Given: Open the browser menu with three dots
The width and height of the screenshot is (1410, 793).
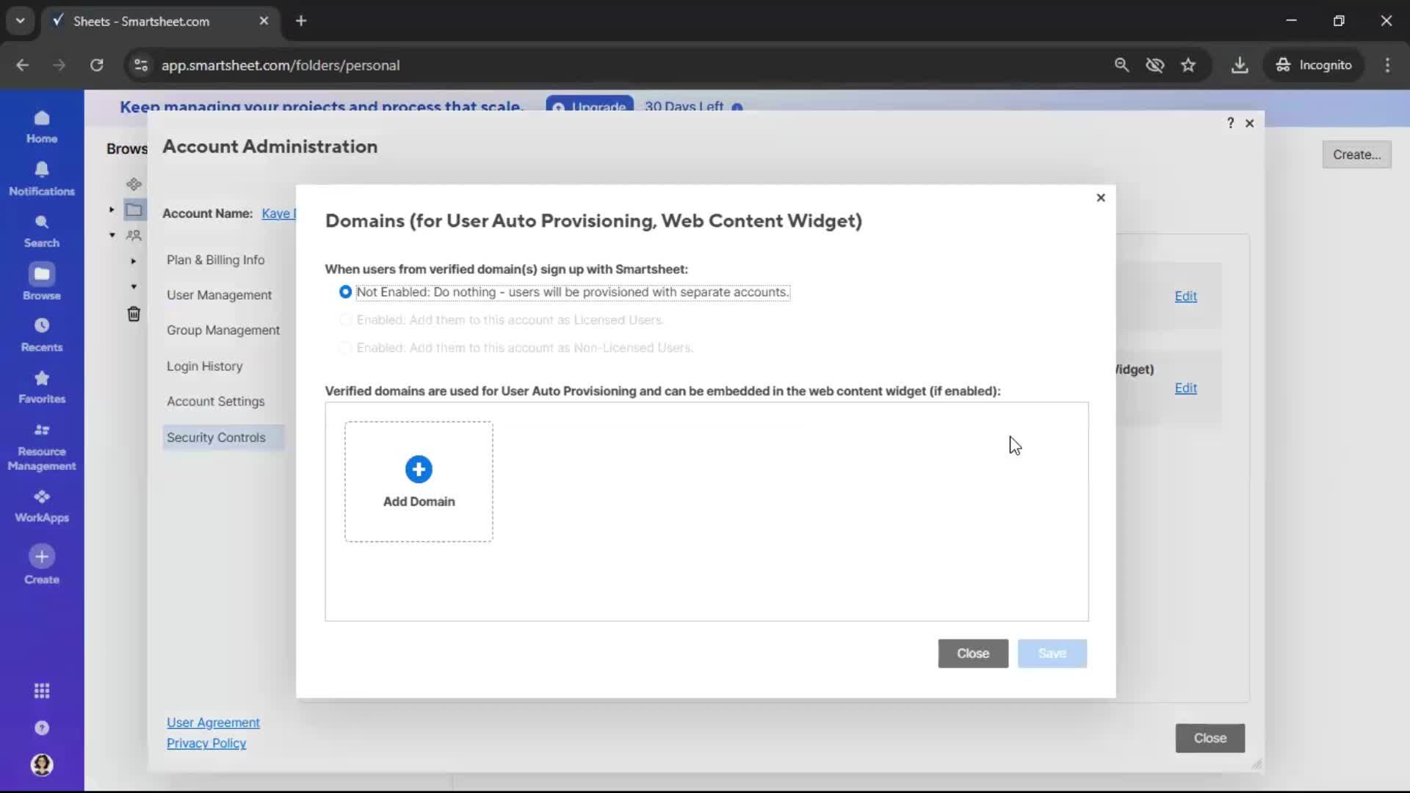Looking at the screenshot, I should pyautogui.click(x=1388, y=65).
